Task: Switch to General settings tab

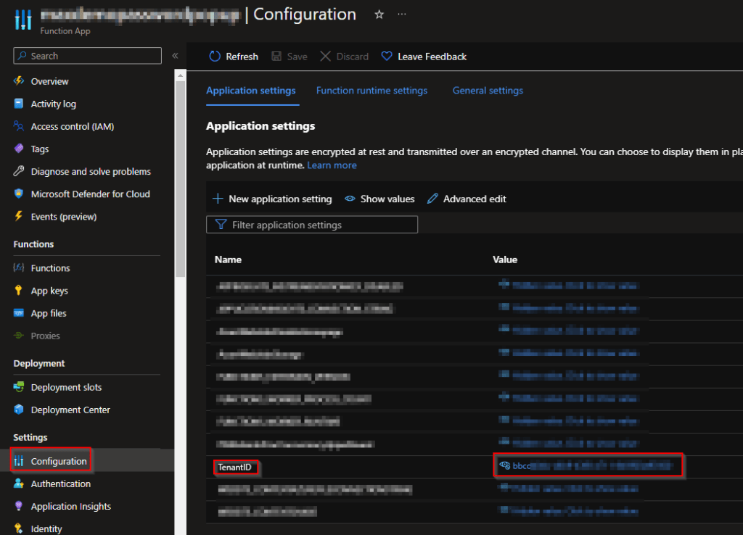Action: point(488,91)
